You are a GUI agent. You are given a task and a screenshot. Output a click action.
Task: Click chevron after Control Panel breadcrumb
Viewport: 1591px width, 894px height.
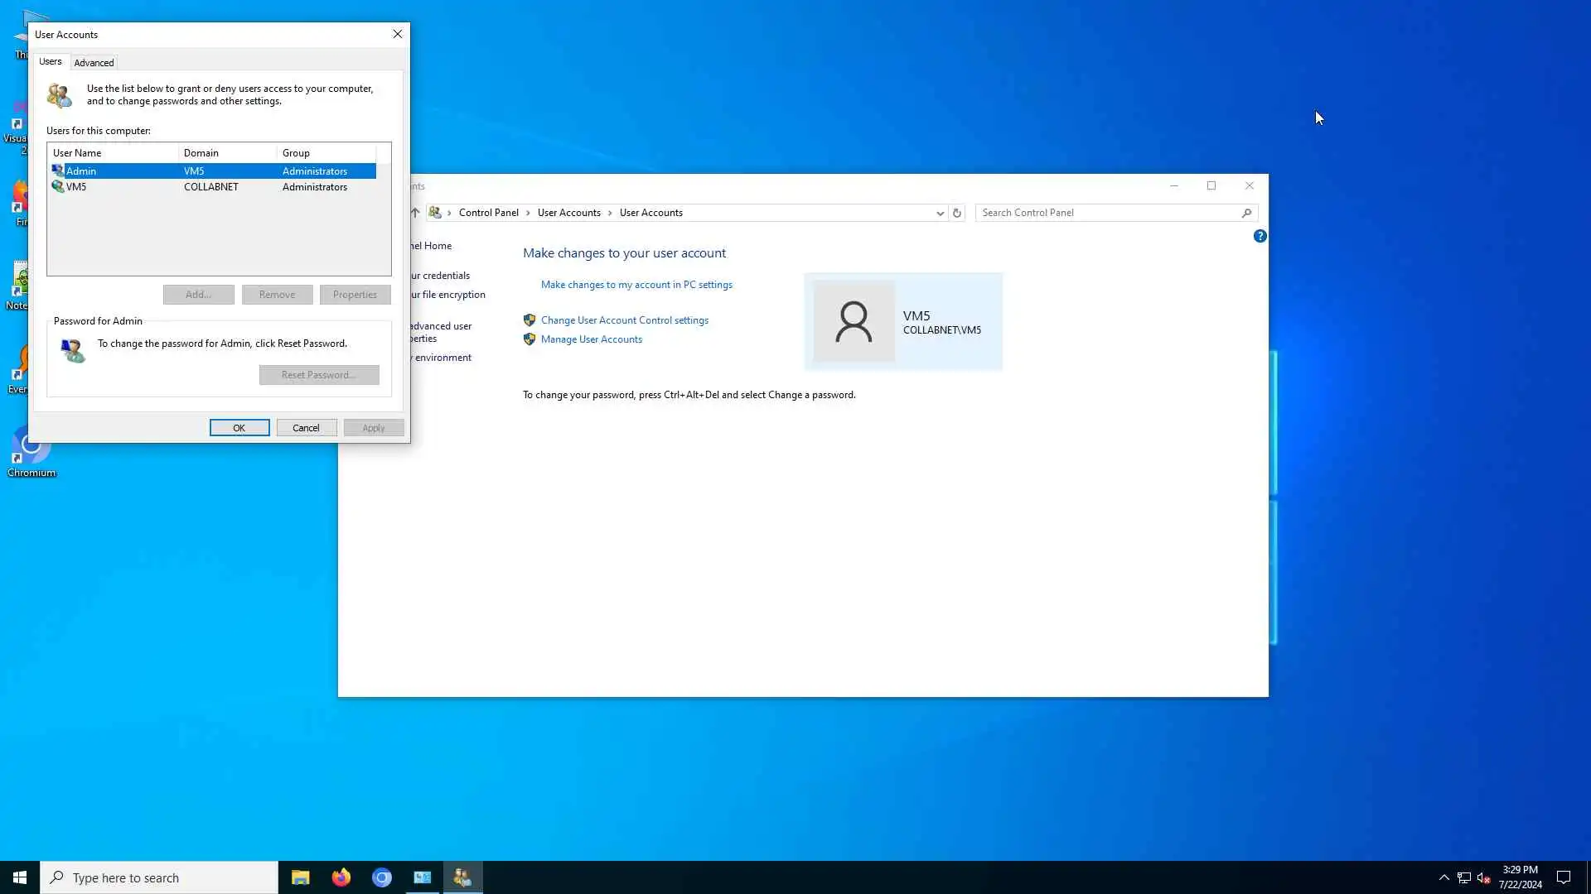click(x=528, y=213)
